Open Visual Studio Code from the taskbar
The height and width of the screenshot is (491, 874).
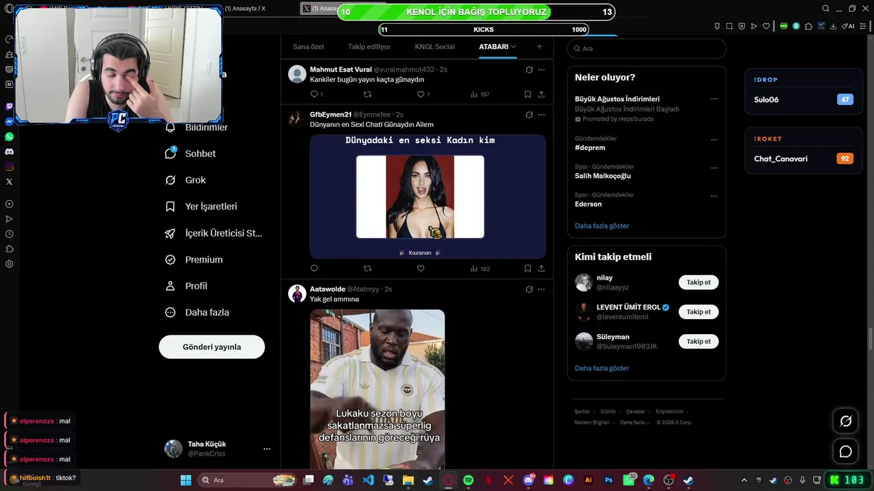click(x=368, y=480)
